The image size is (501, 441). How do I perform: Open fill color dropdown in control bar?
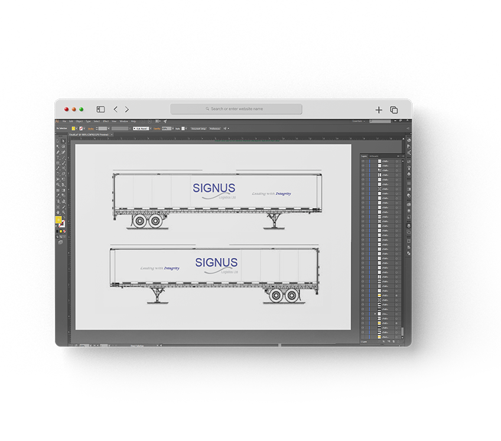pos(77,128)
